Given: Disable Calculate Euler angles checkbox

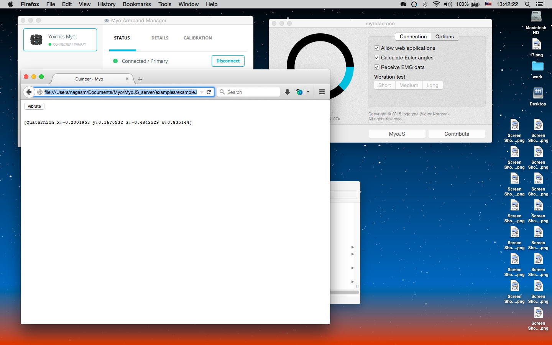Looking at the screenshot, I should pyautogui.click(x=377, y=58).
